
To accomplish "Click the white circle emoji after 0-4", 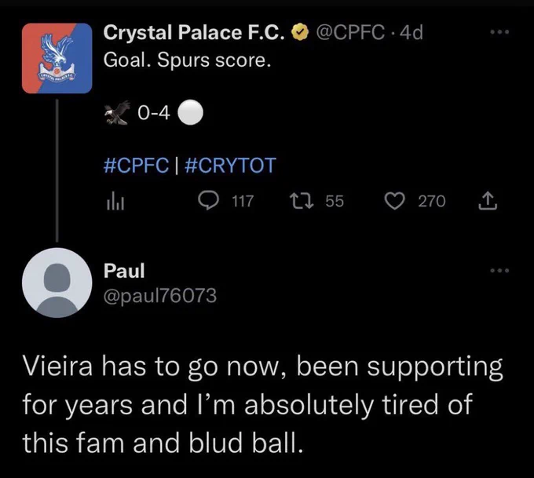I will coord(191,113).
